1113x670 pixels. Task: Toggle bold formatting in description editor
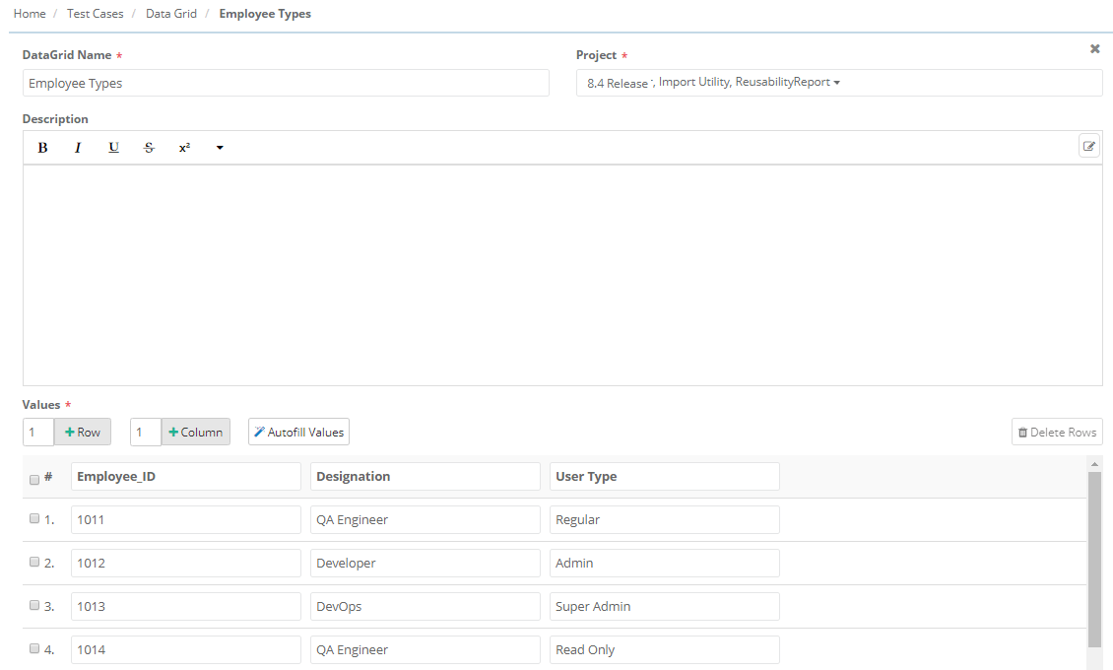coord(42,148)
